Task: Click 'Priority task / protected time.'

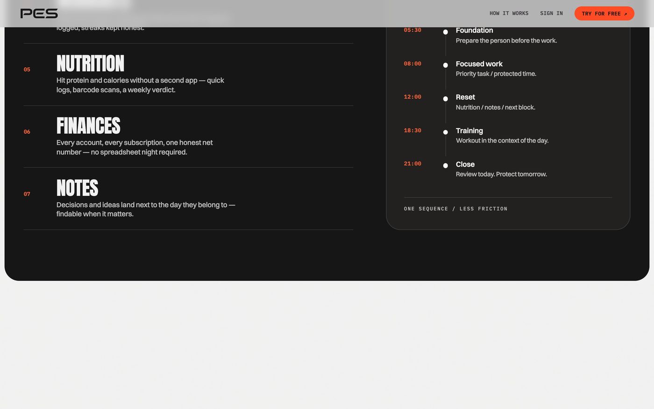Action: pyautogui.click(x=496, y=74)
